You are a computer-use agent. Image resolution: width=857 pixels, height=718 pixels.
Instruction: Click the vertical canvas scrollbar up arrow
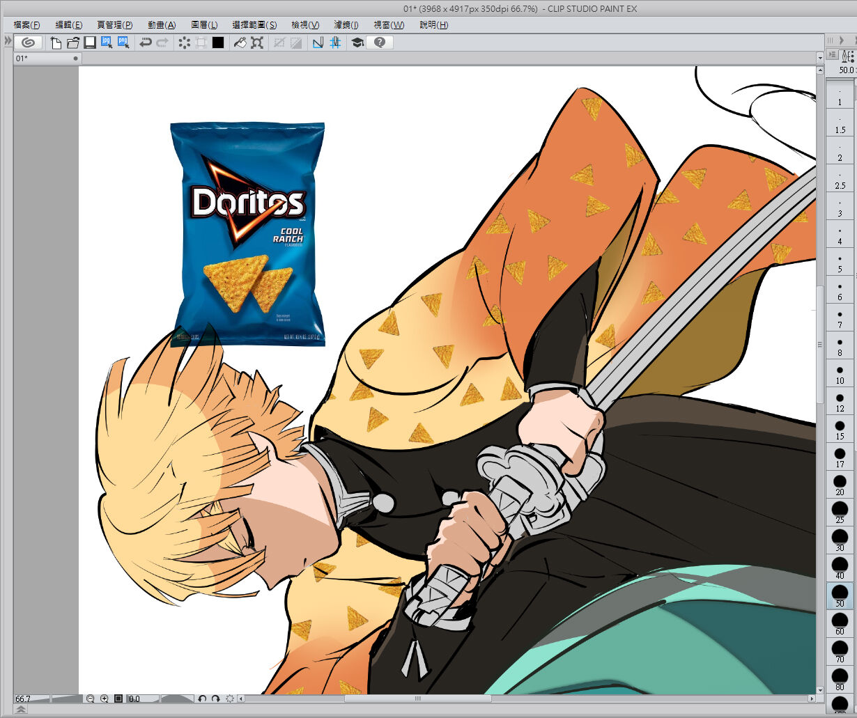tap(819, 70)
